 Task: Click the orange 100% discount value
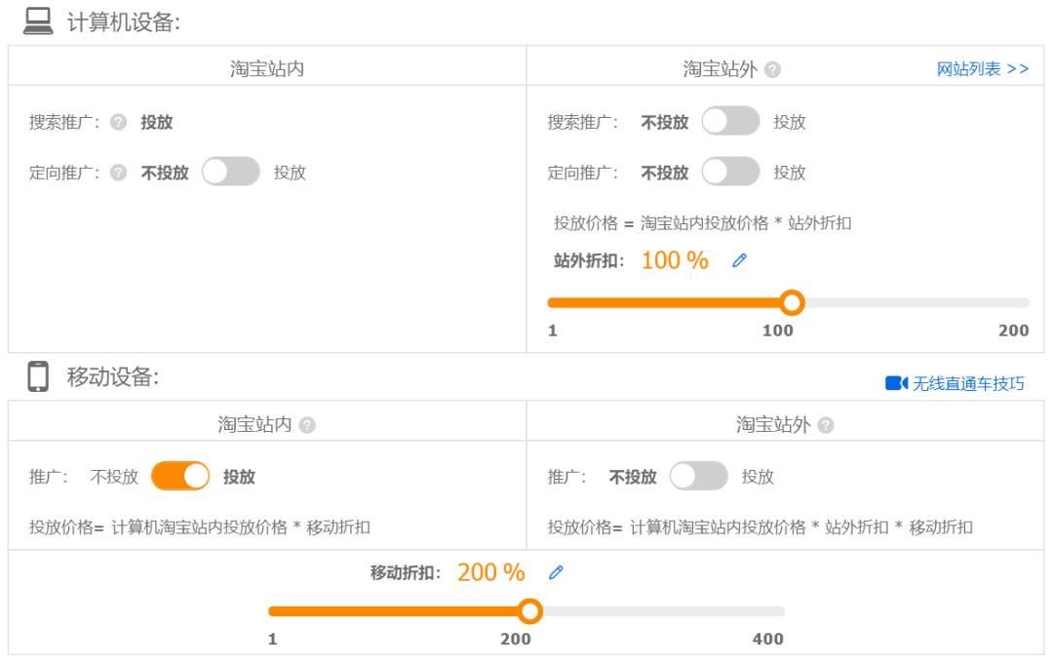[x=675, y=259]
